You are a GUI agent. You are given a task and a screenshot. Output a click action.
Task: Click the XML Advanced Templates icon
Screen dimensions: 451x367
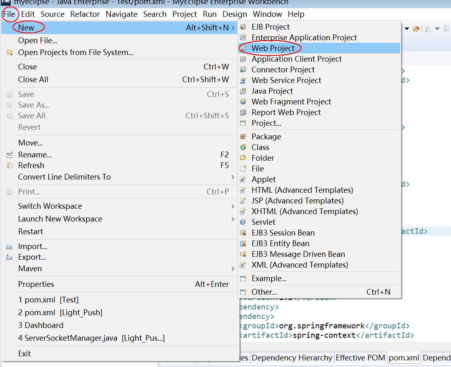pos(243,265)
